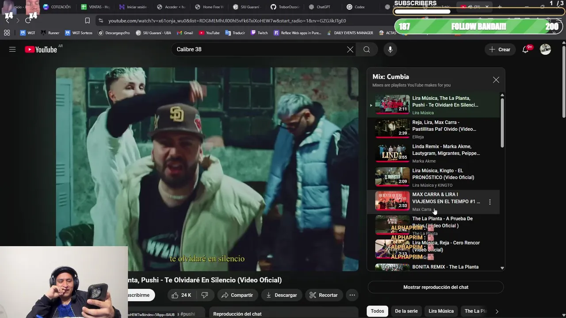The image size is (566, 318).
Task: Open the Traducir bookmark
Action: coord(235,33)
